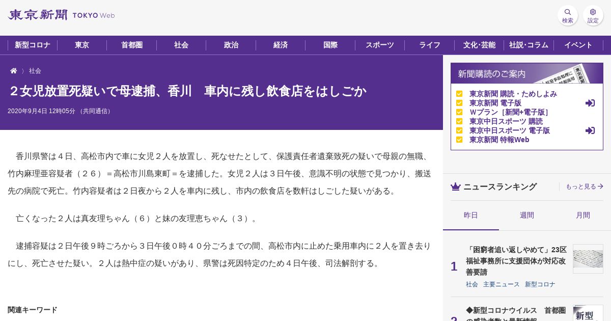Click the checkmark beside 東京中日スポーツ 購読

tap(459, 121)
